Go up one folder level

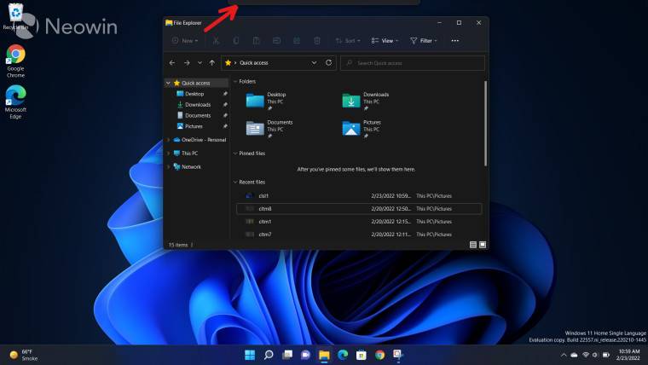[x=211, y=63]
